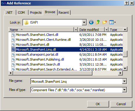Create a new folder

coord(105,22)
